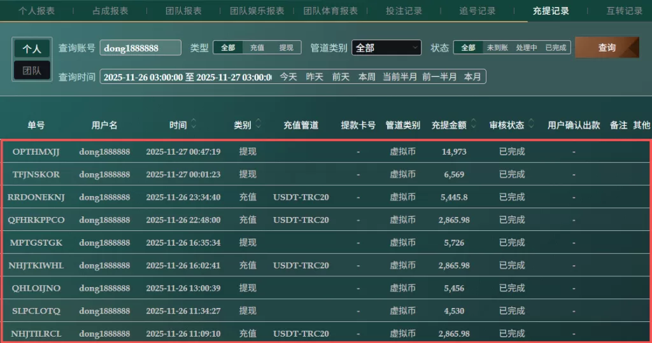
Task: Open the 管道类别 dropdown
Action: coord(386,48)
